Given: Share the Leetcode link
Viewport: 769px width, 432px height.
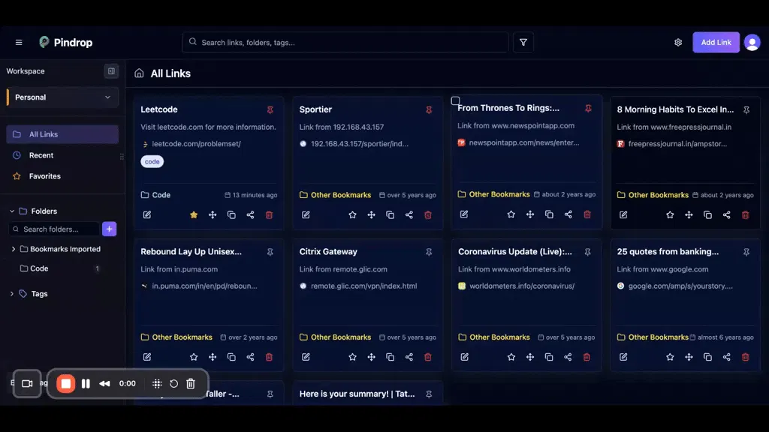Looking at the screenshot, I should 250,215.
